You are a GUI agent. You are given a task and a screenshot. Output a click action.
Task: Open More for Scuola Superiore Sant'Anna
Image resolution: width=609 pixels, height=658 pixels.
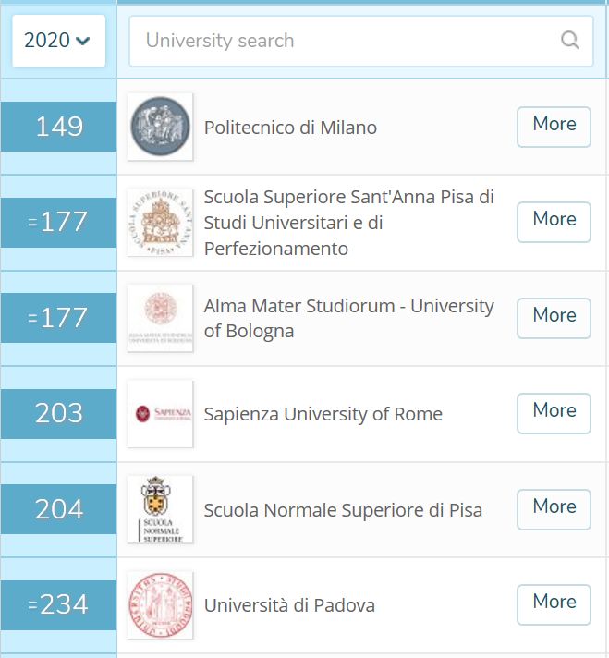click(554, 222)
